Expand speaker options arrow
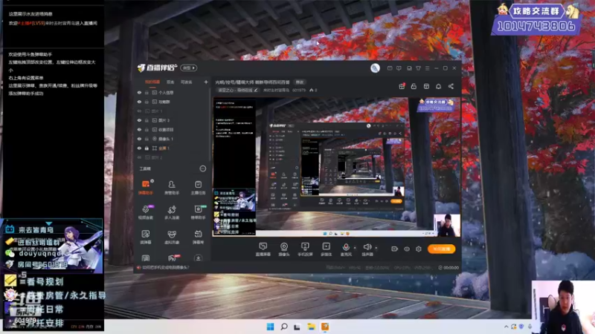 (376, 248)
